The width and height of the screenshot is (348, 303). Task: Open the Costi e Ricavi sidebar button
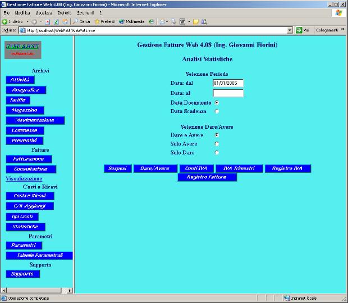30,196
